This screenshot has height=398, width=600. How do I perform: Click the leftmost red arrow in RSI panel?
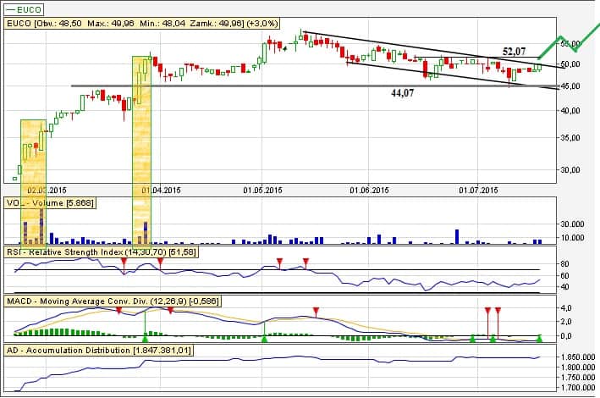pos(124,262)
